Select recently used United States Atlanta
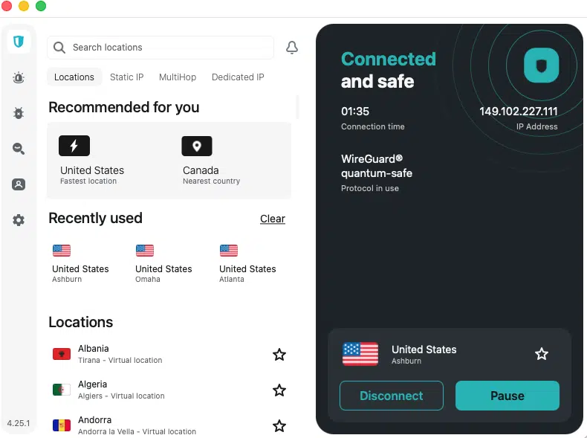The height and width of the screenshot is (438, 587). (247, 264)
